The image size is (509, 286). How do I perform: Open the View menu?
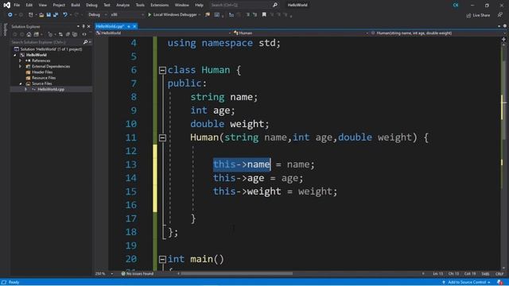pos(42,5)
